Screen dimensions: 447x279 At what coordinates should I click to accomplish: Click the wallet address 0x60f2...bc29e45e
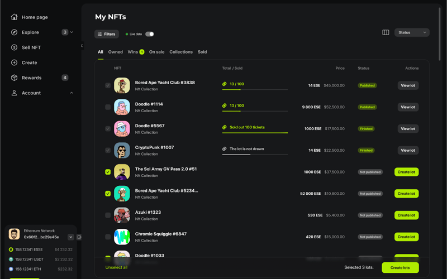(41, 237)
